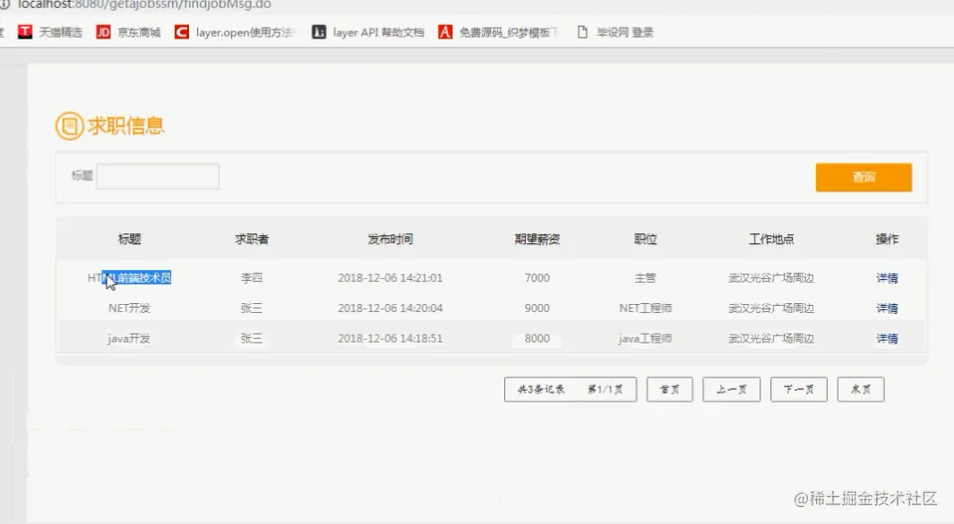Click 武汉光谷广场周边 in the 李四 row
The width and height of the screenshot is (954, 524).
click(x=771, y=278)
